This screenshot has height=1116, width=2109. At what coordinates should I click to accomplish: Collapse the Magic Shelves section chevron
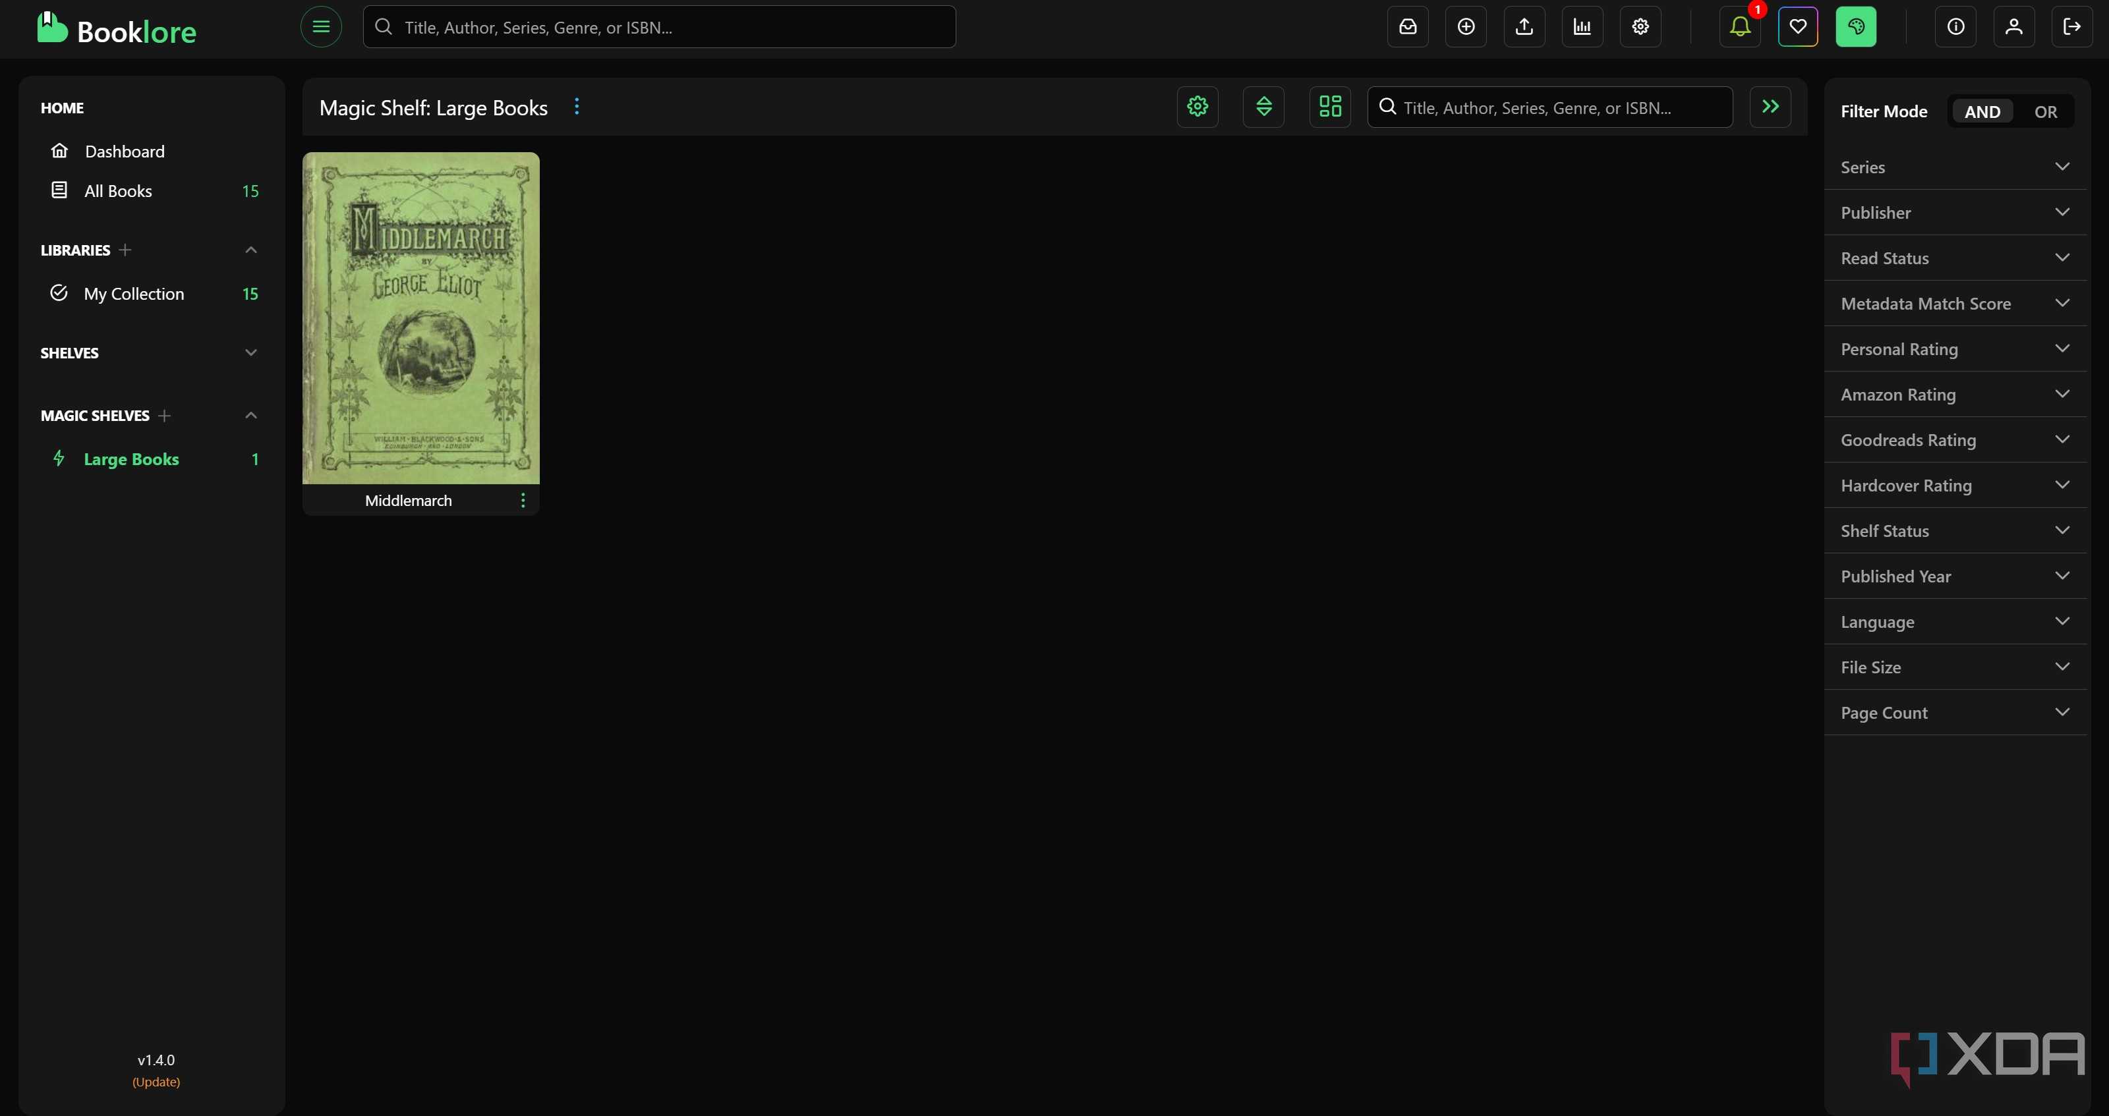(x=251, y=416)
